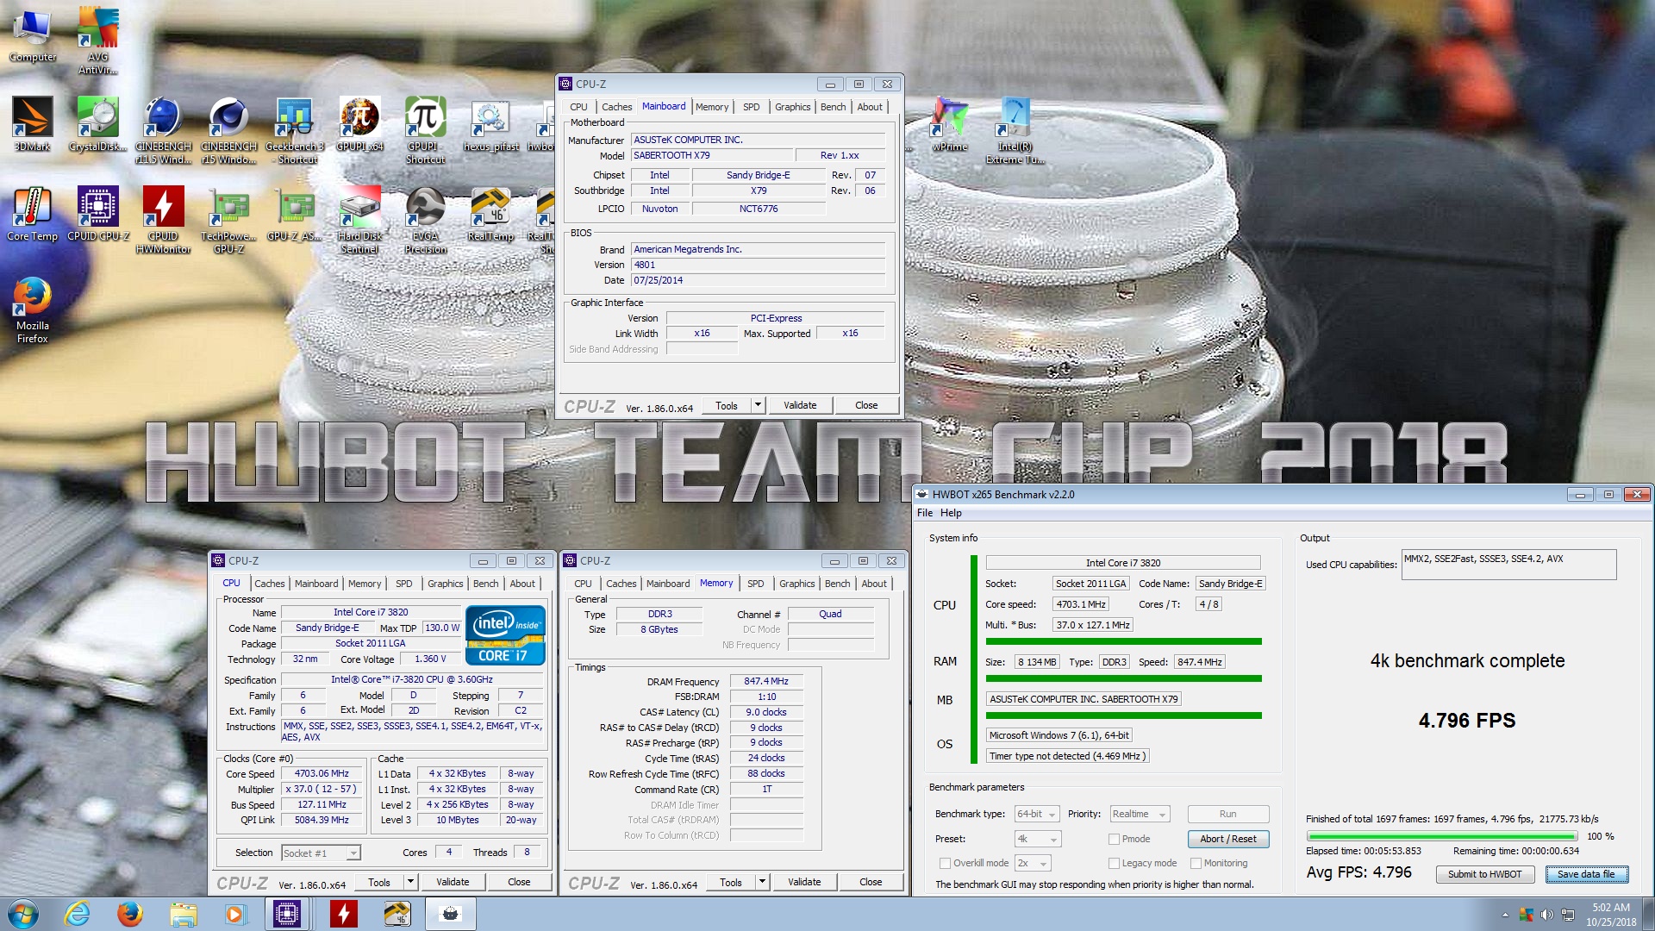The height and width of the screenshot is (931, 1655).
Task: Launch 3DMark desktop shortcut
Action: click(x=32, y=123)
